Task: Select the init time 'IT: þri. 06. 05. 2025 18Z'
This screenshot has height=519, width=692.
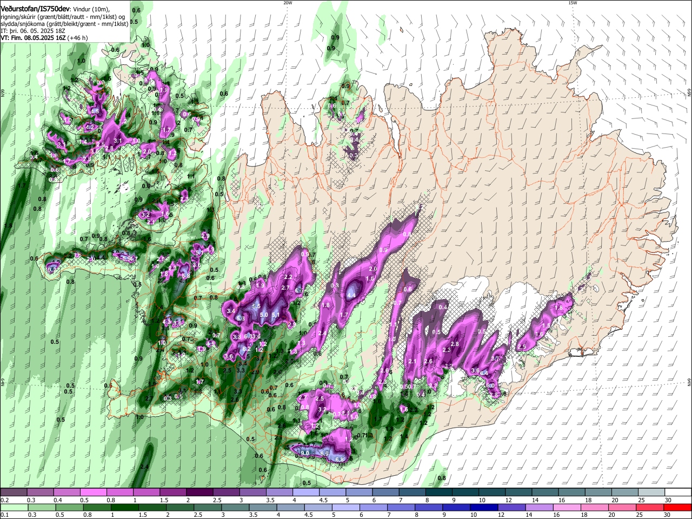Action: 33,31
